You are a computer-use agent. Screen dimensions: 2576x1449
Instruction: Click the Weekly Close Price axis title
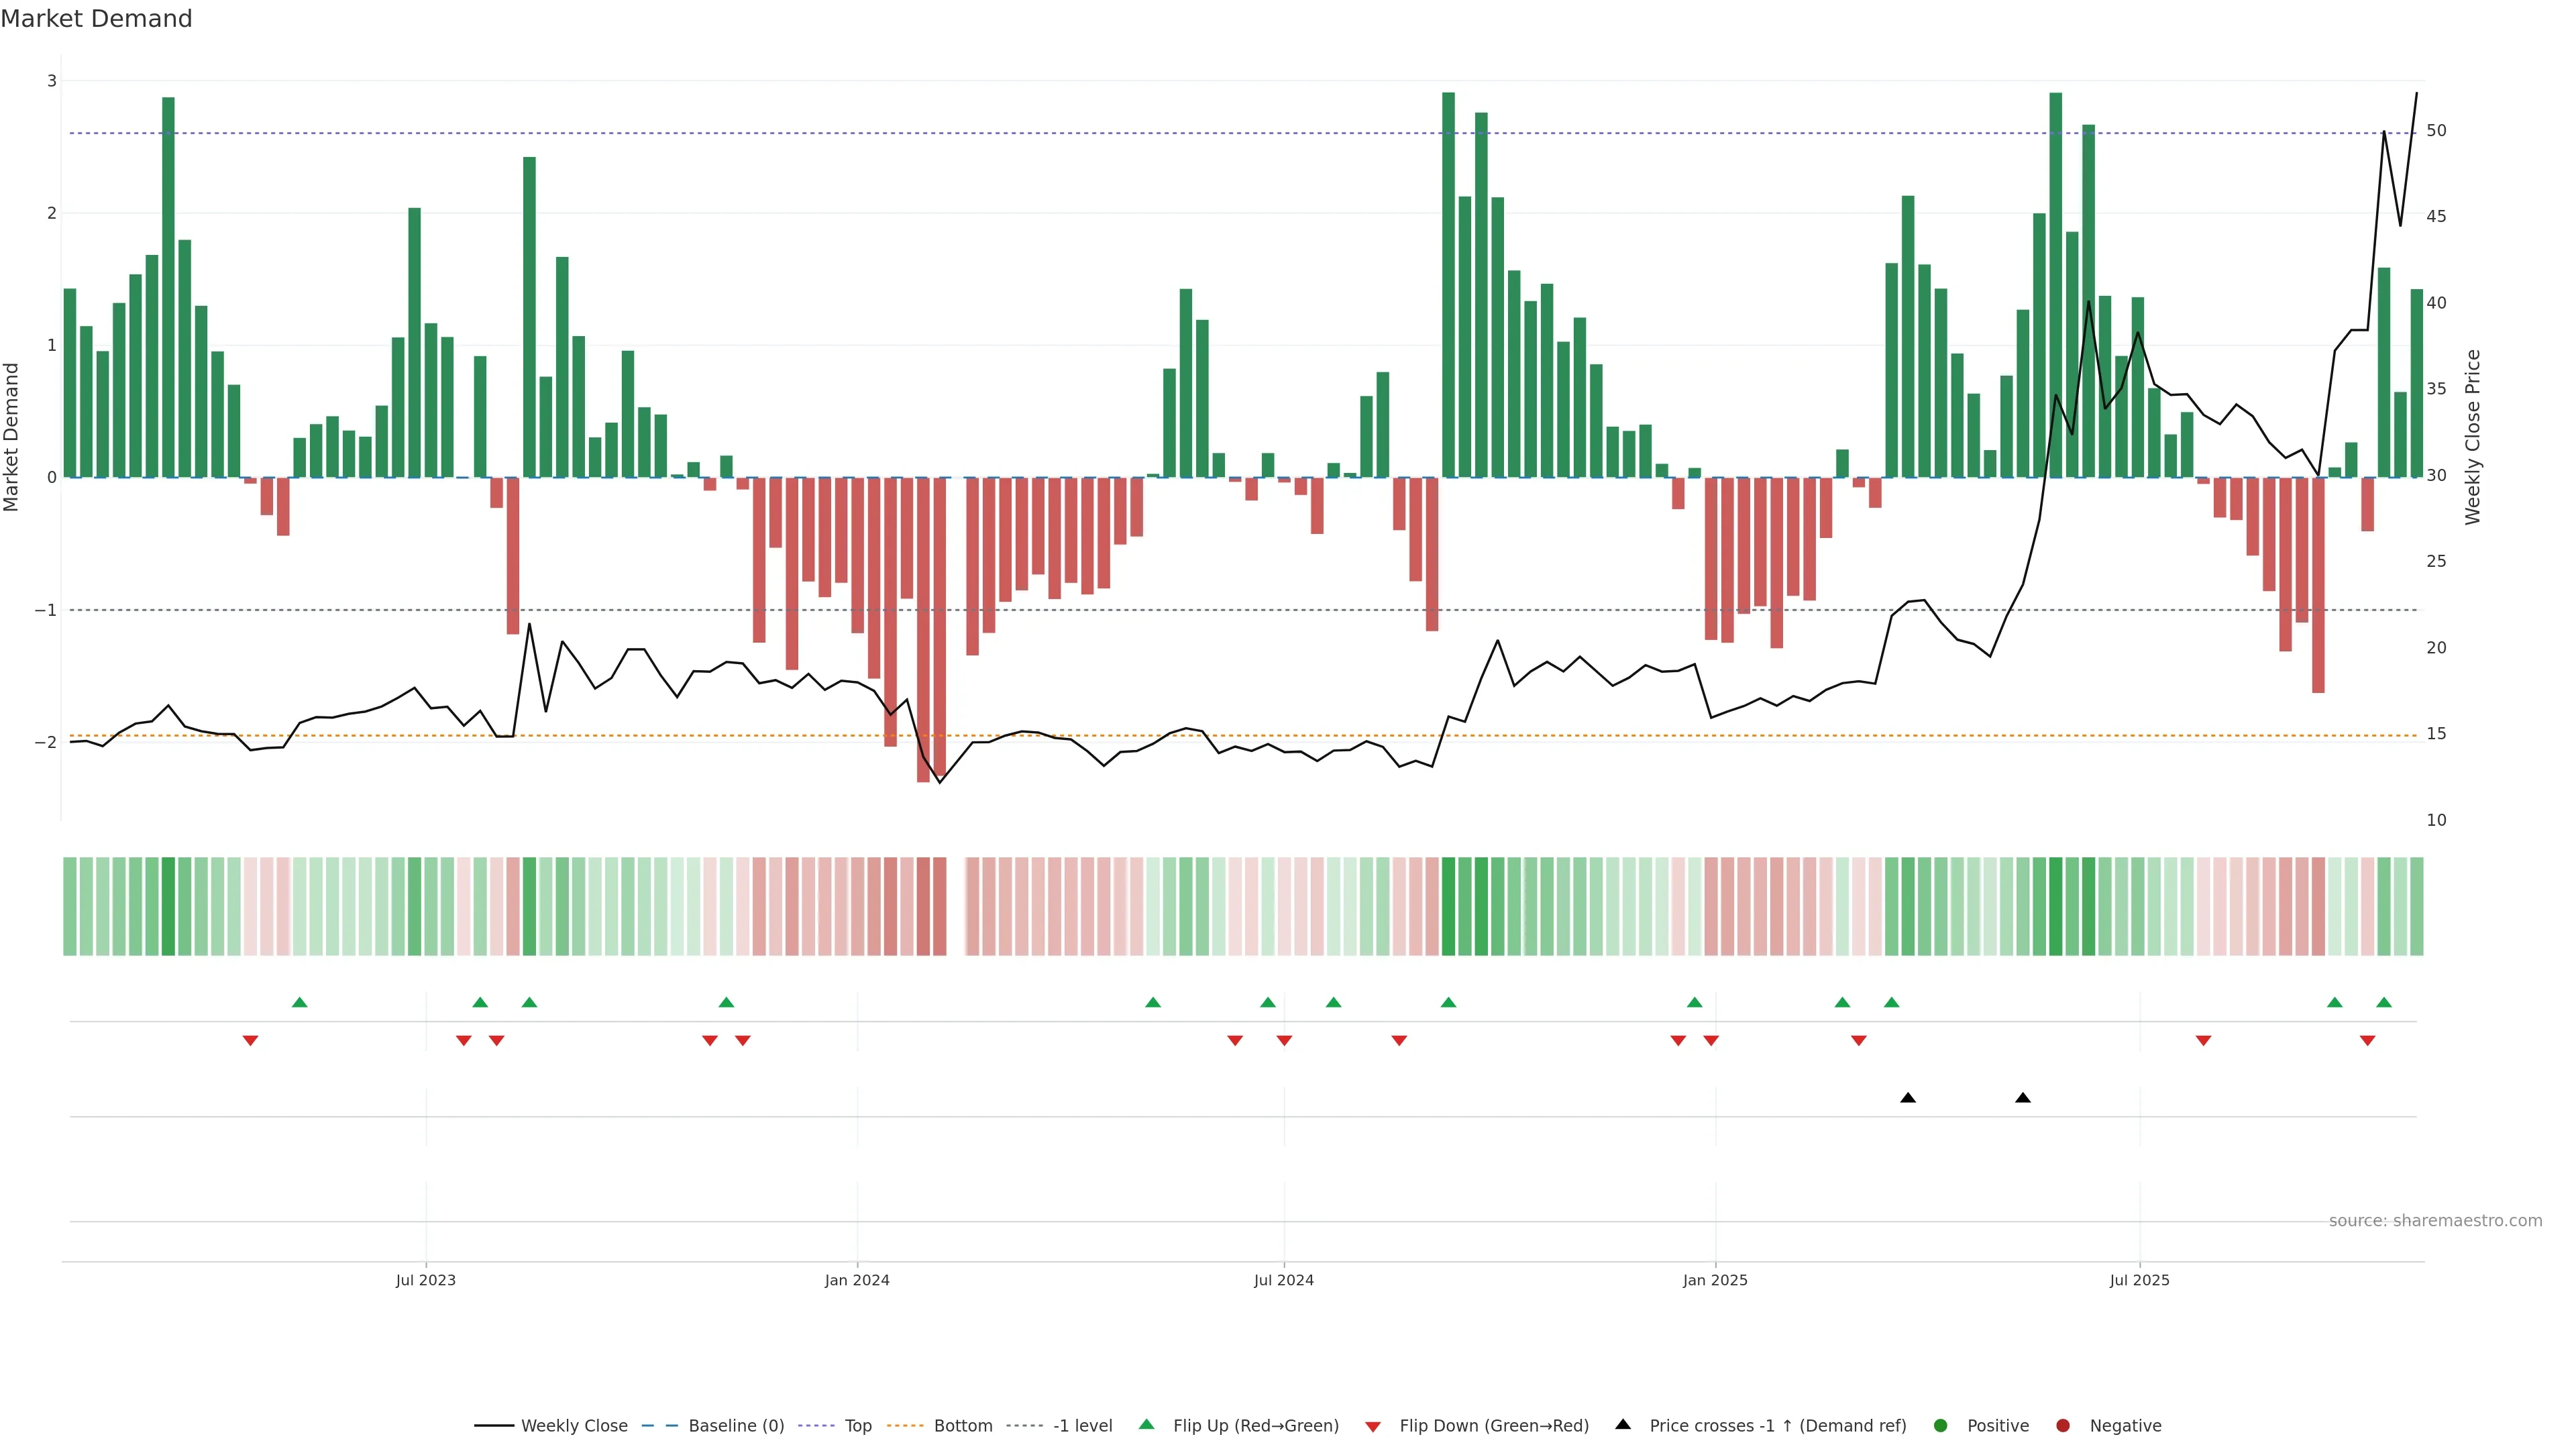[x=2473, y=437]
